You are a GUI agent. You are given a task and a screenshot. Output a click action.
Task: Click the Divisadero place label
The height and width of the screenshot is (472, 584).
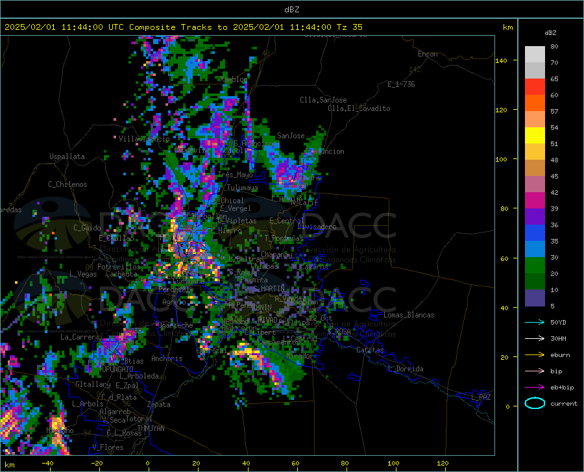[317, 227]
